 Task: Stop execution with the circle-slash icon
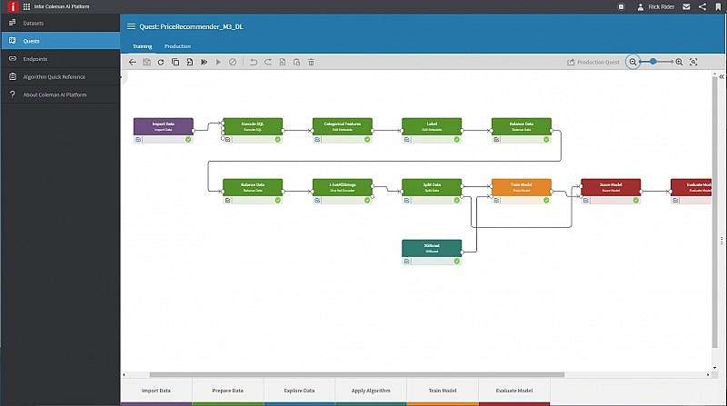[233, 62]
